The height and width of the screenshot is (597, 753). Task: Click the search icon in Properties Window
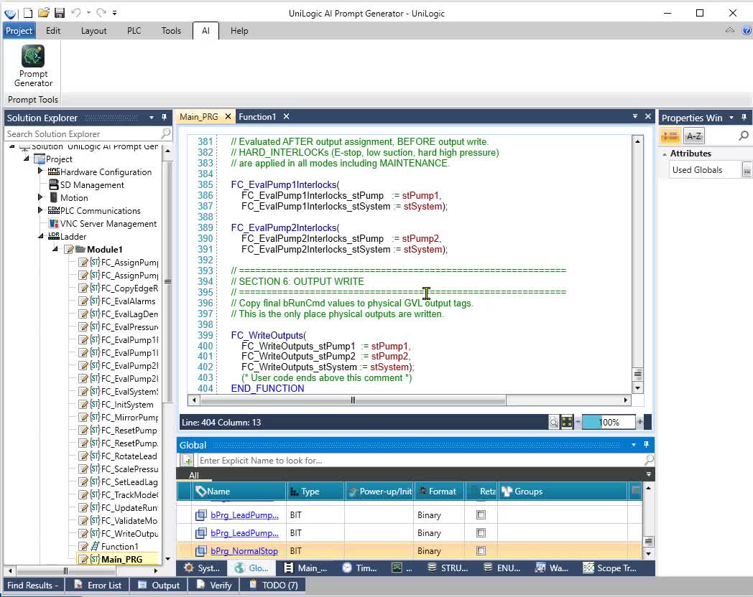744,136
